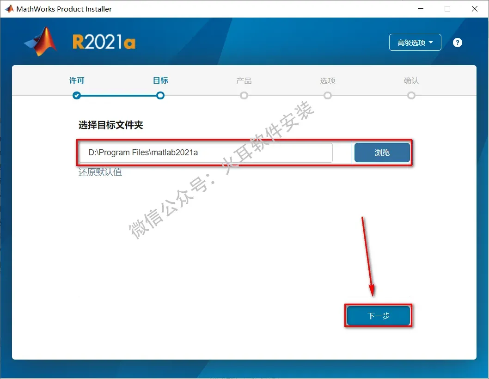Go to the 许可 step label

click(77, 81)
